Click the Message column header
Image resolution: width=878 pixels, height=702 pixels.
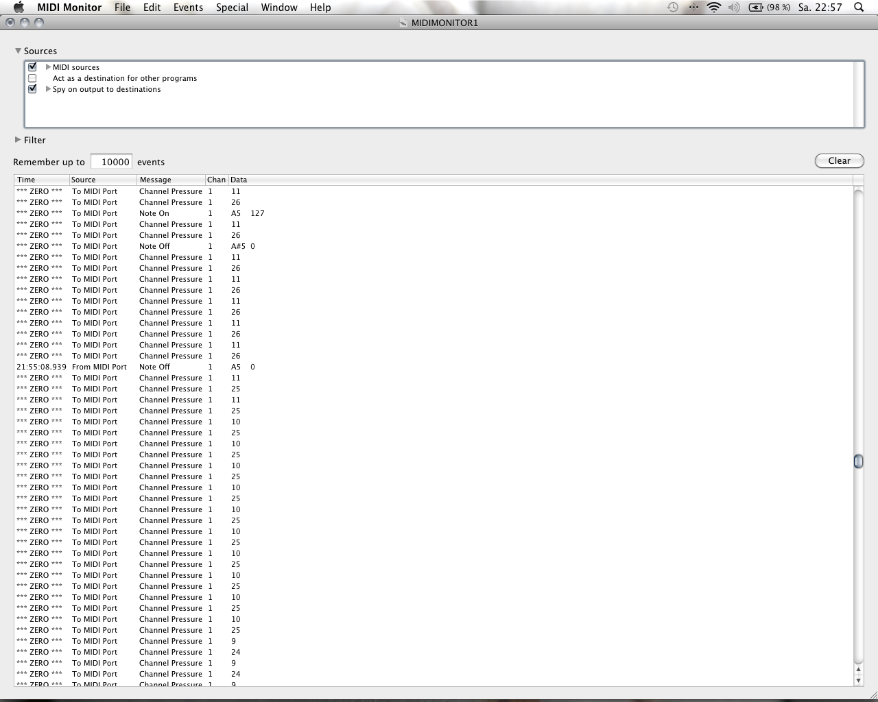[x=171, y=180]
